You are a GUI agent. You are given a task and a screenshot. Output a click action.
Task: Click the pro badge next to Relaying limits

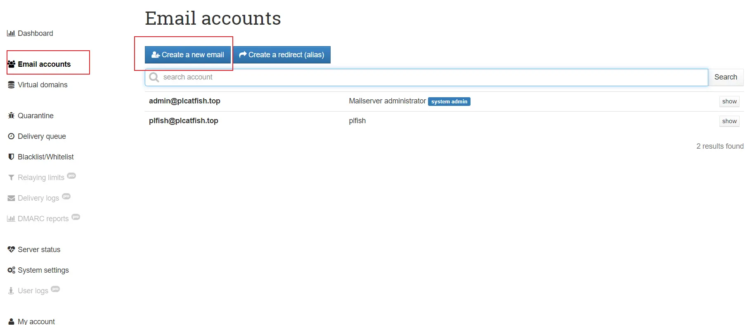[x=71, y=176]
